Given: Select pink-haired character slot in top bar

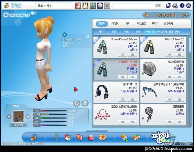Looking at the screenshot, I should [78, 6].
